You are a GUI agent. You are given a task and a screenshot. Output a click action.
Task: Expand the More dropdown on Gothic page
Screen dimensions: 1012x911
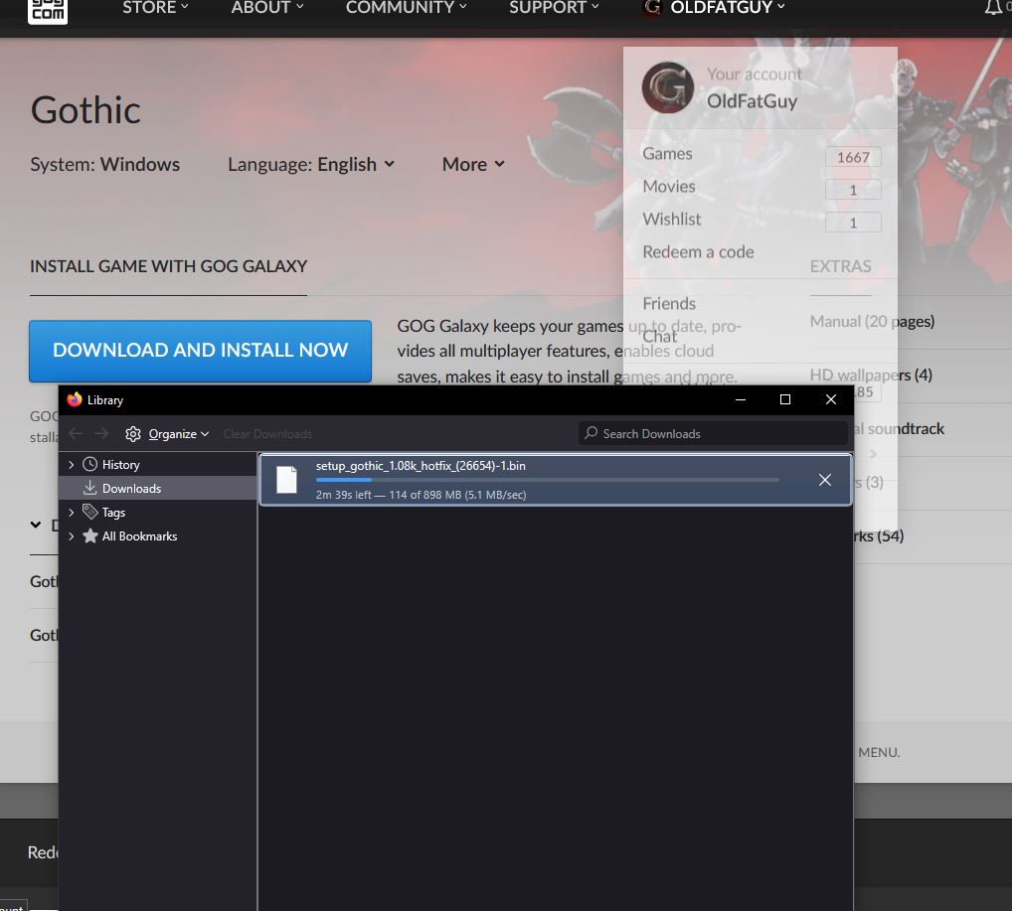coord(473,165)
